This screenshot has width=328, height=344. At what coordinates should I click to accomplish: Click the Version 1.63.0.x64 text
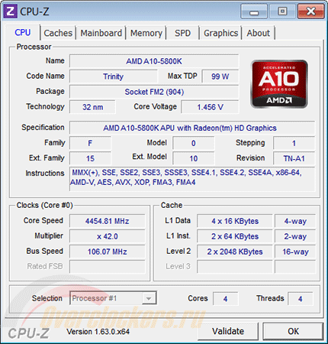click(x=98, y=332)
